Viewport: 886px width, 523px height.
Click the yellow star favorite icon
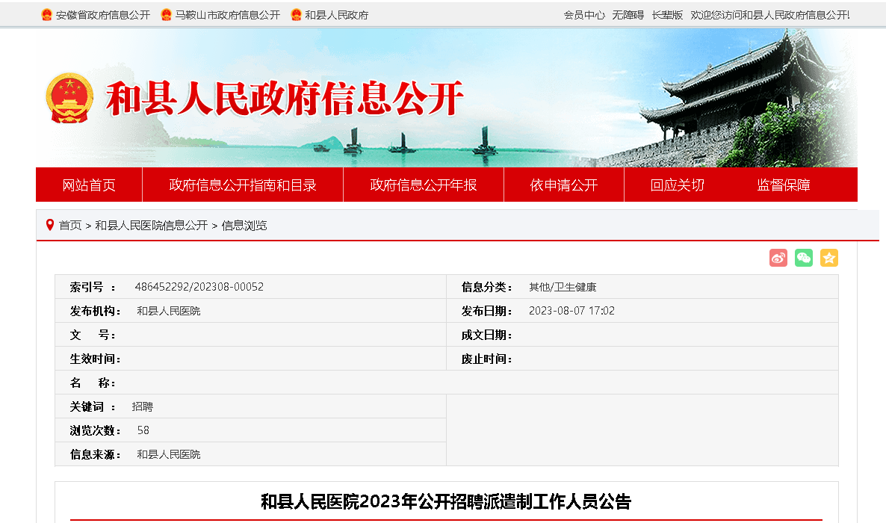[829, 258]
